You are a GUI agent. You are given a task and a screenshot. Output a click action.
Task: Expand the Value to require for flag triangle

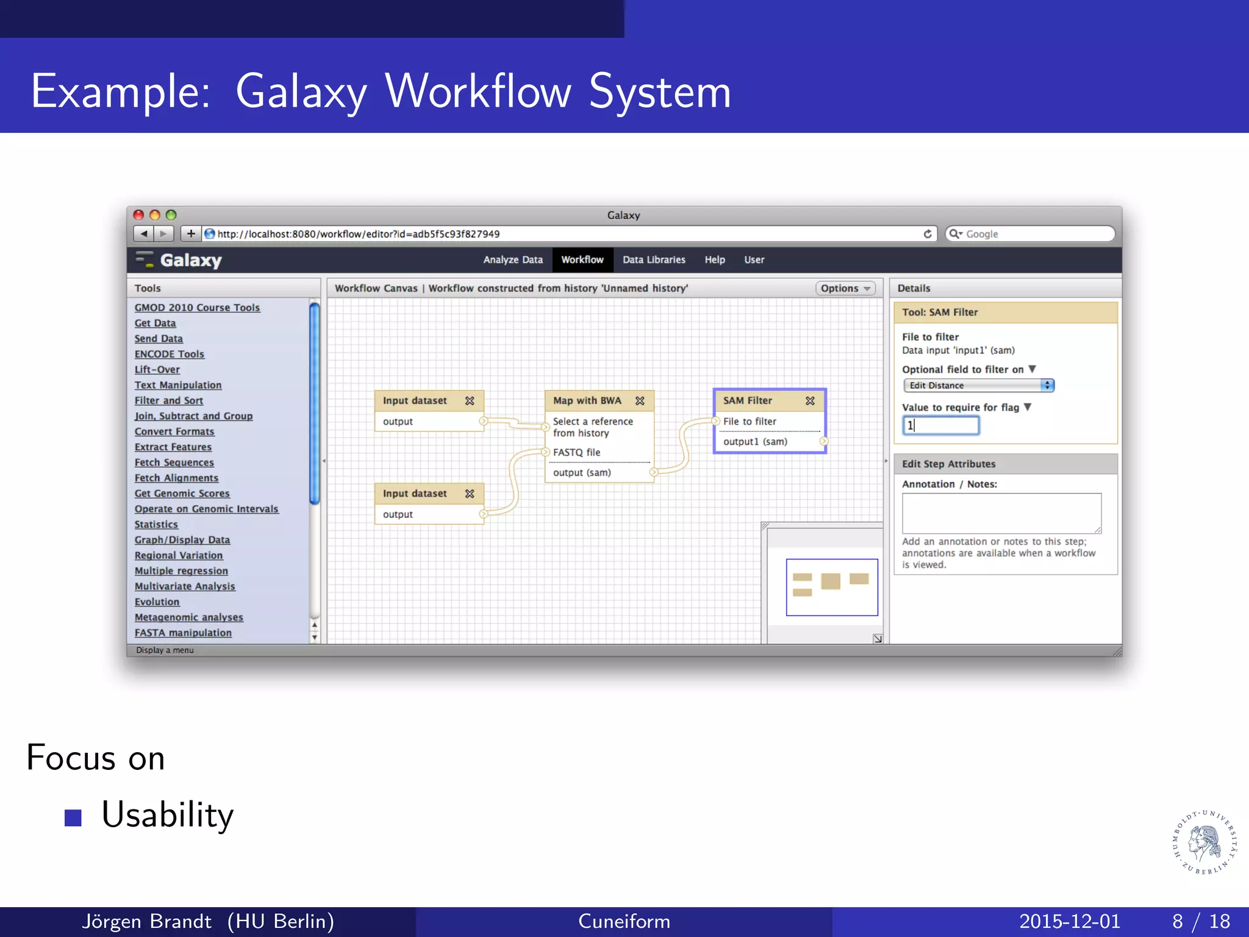pos(1028,407)
